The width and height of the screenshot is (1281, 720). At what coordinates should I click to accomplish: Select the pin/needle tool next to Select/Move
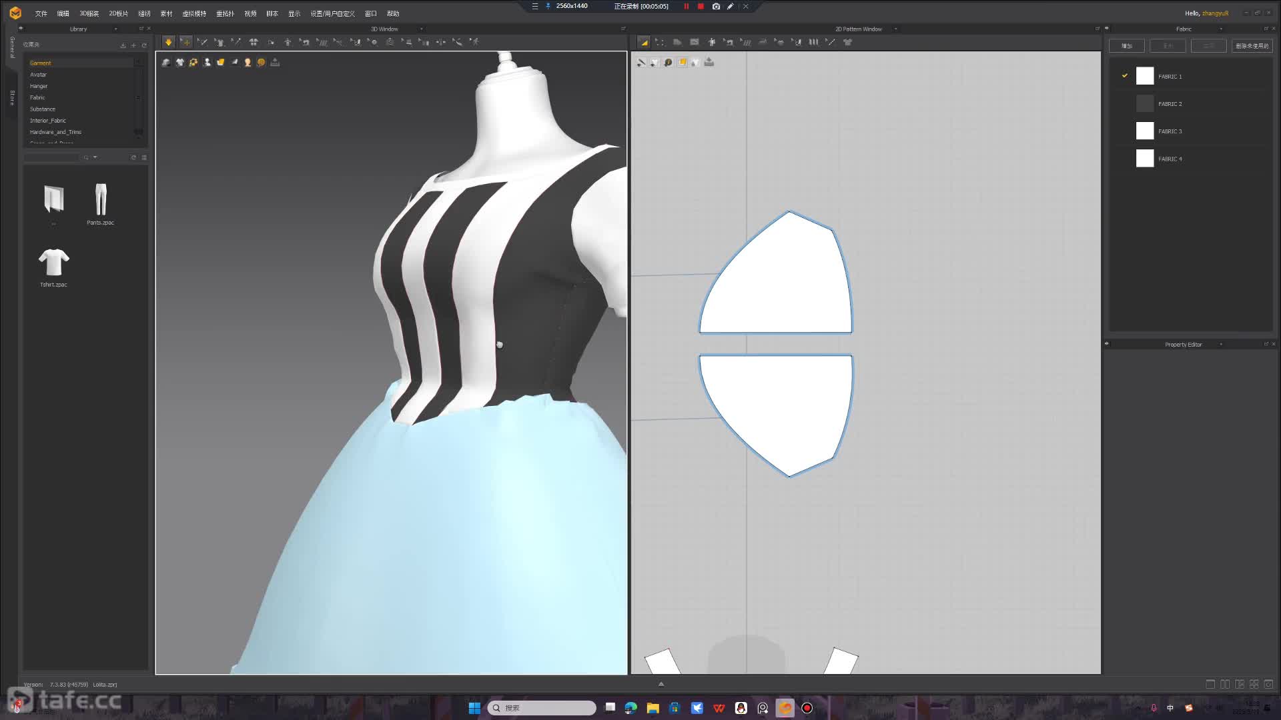pos(203,42)
